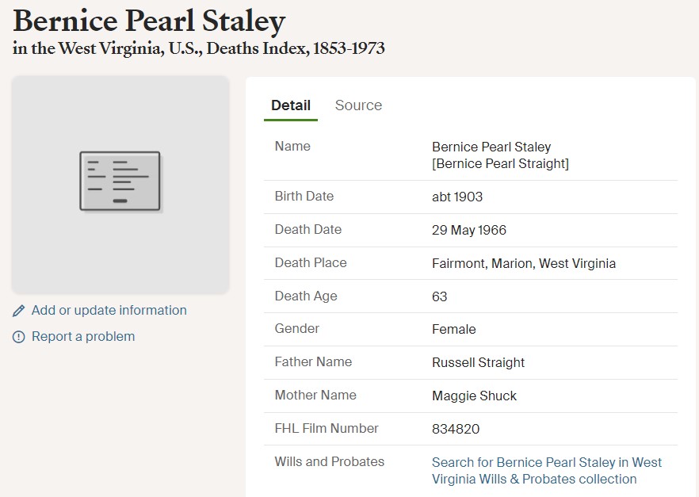Screen dimensions: 699x497
Task: Click the report problem alert icon
Action: 18,337
